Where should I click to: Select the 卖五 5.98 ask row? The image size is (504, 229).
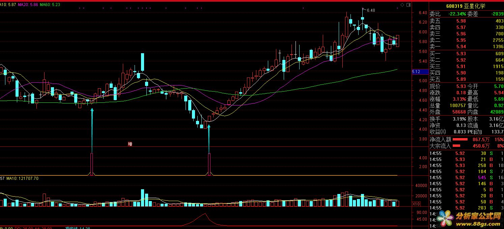pyautogui.click(x=467, y=21)
